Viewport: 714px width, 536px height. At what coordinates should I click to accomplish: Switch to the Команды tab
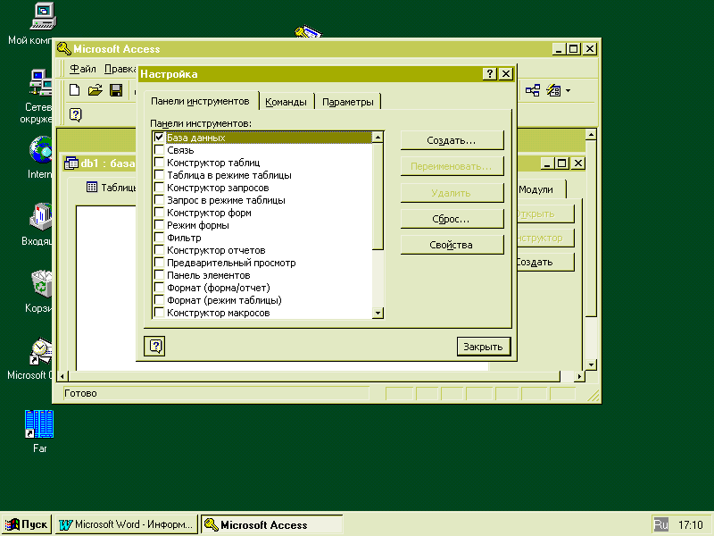click(286, 102)
